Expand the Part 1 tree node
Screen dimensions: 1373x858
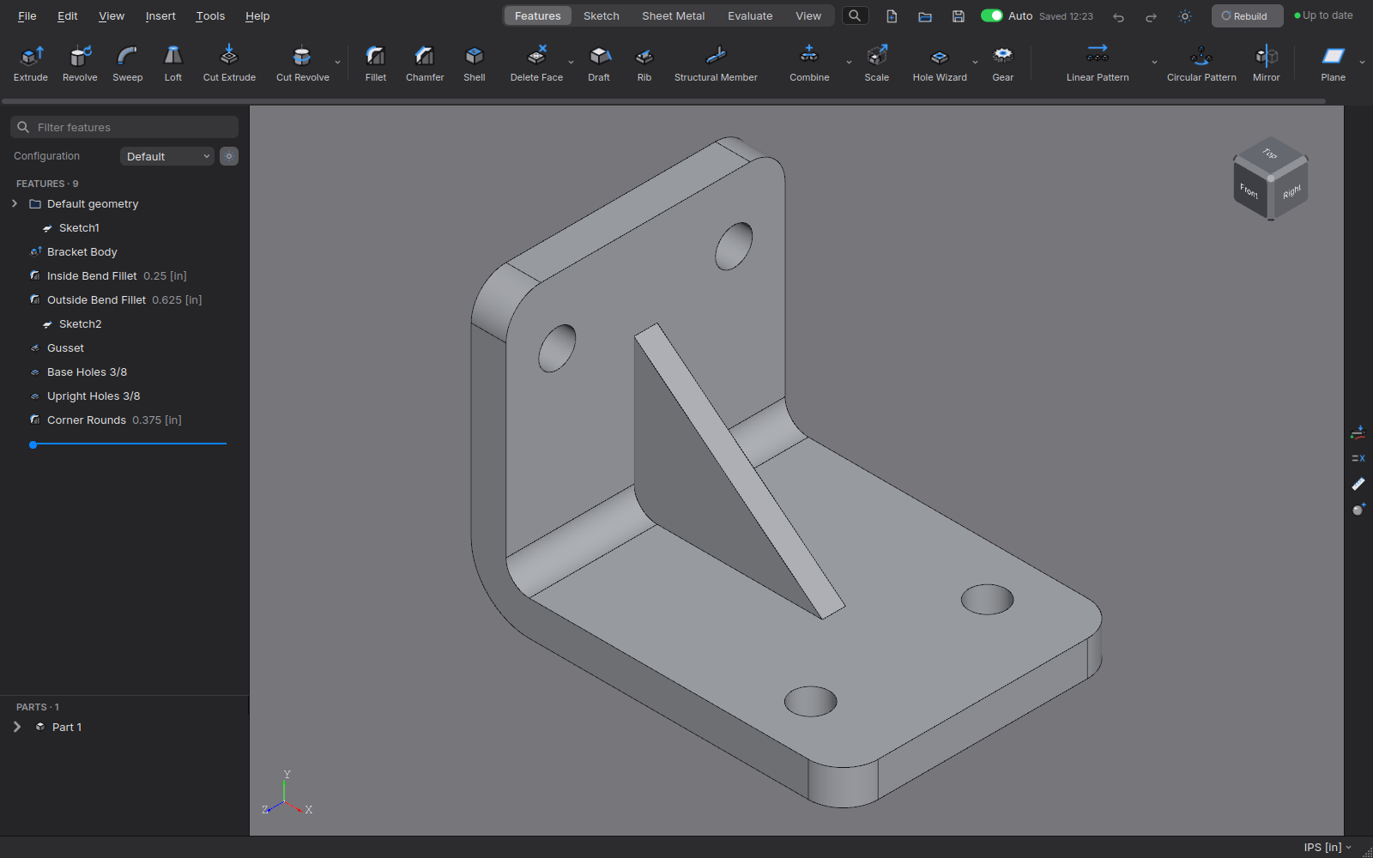[x=16, y=727]
